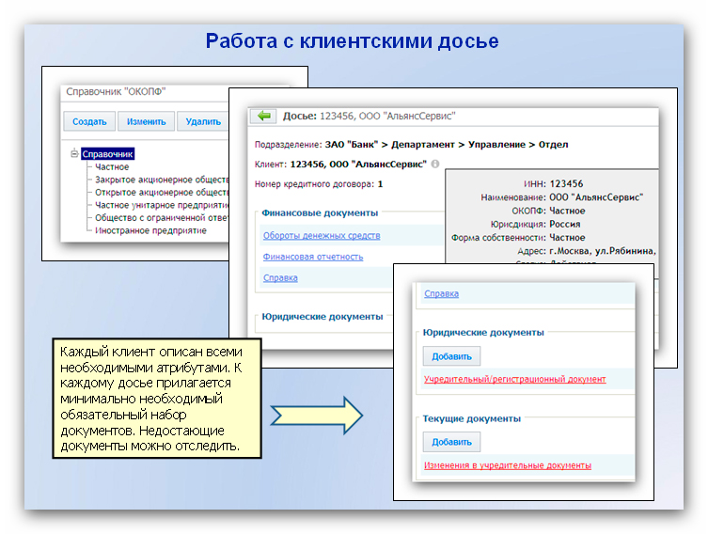
Task: Select Иностранное предприятие tree item
Action: coord(150,230)
